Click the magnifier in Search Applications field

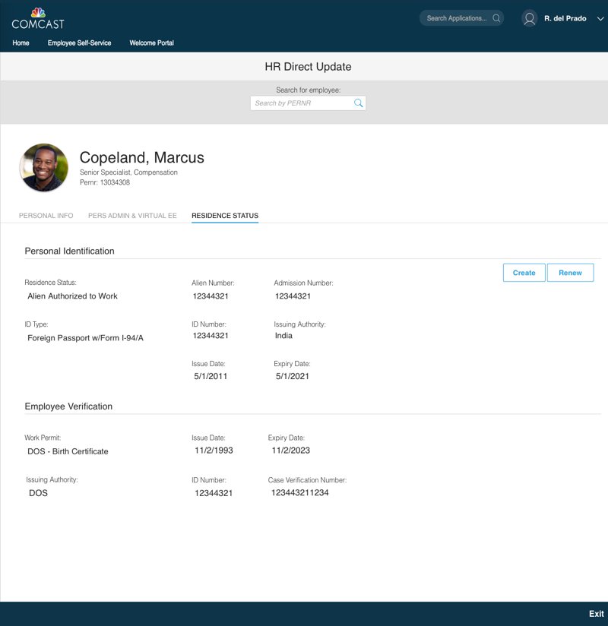[x=496, y=18]
